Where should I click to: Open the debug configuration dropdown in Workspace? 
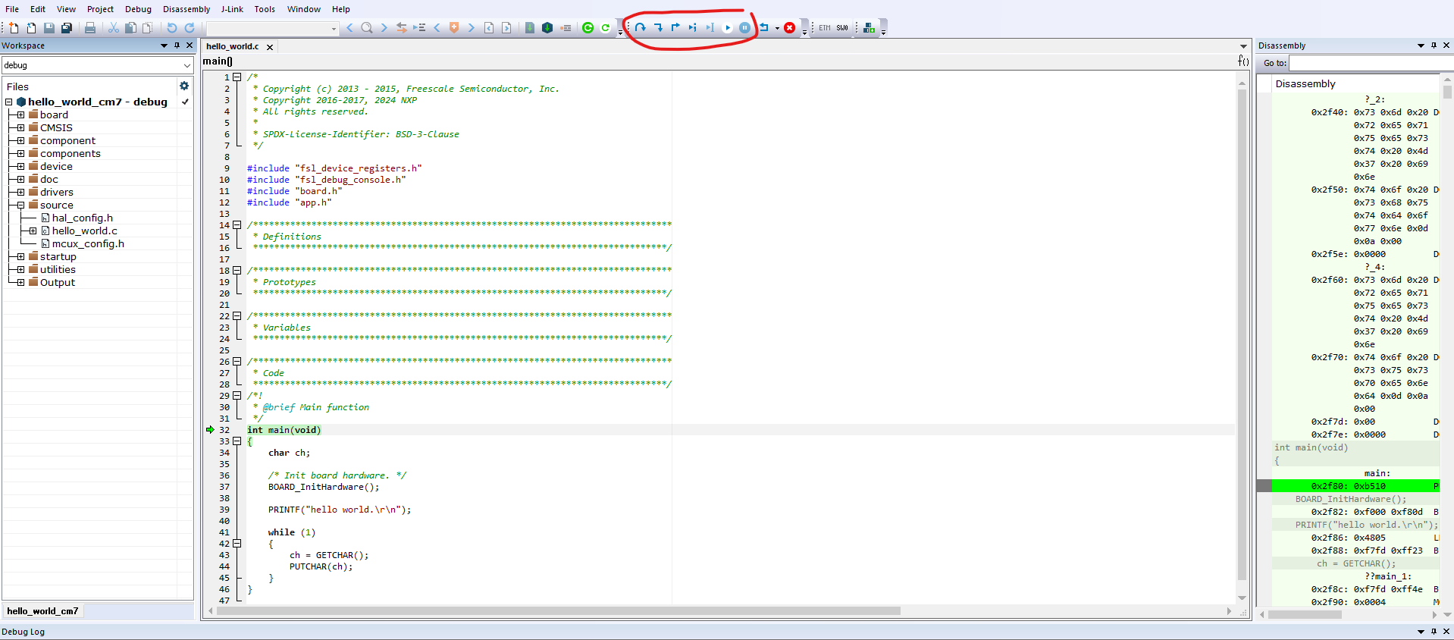[186, 65]
